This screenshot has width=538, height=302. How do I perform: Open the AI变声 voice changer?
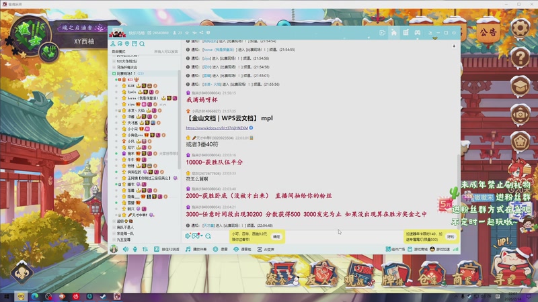(x=266, y=249)
